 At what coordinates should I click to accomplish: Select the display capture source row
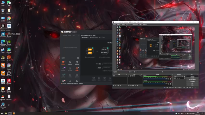(x=135, y=76)
